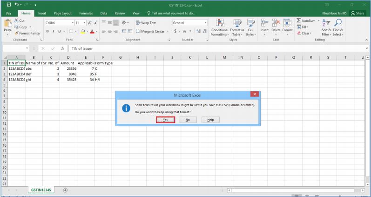The width and height of the screenshot is (371, 197).
Task: Add a new sheet with plus icon
Action: 65,190
